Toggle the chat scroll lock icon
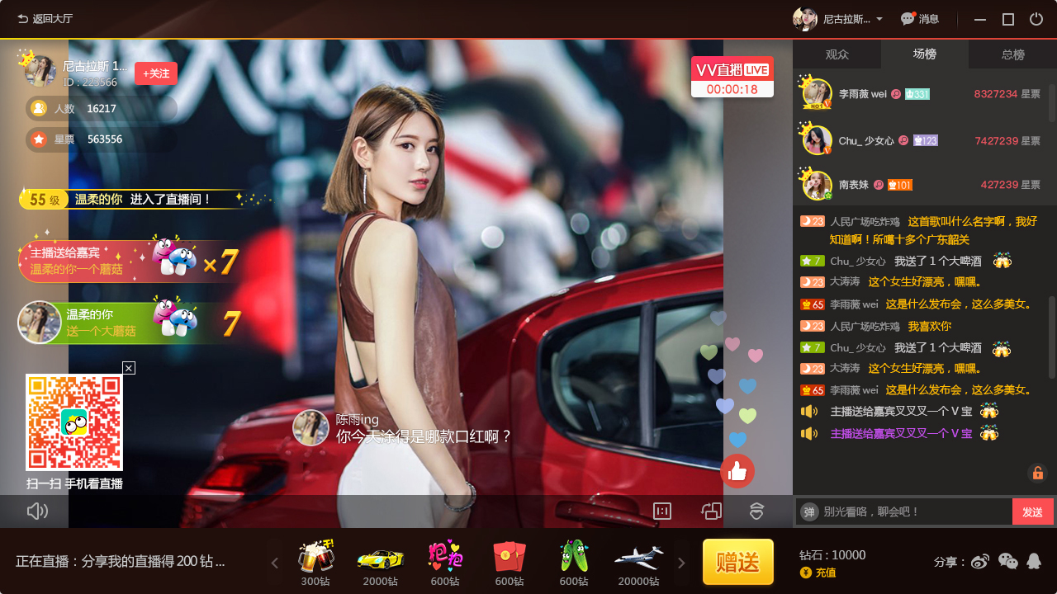Screen dimensions: 1057x594 click(x=1036, y=473)
